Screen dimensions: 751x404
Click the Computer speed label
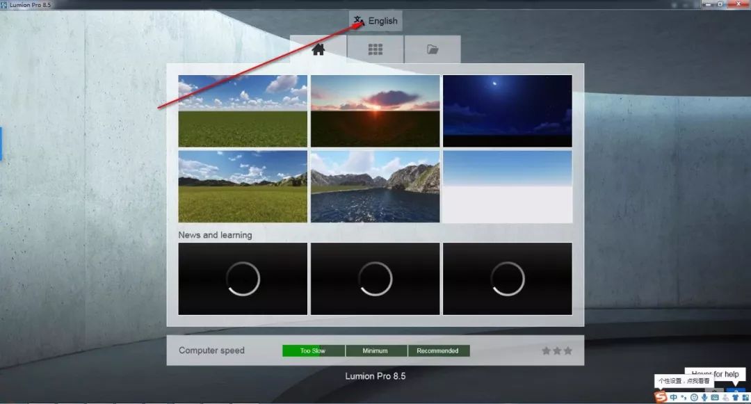point(211,350)
